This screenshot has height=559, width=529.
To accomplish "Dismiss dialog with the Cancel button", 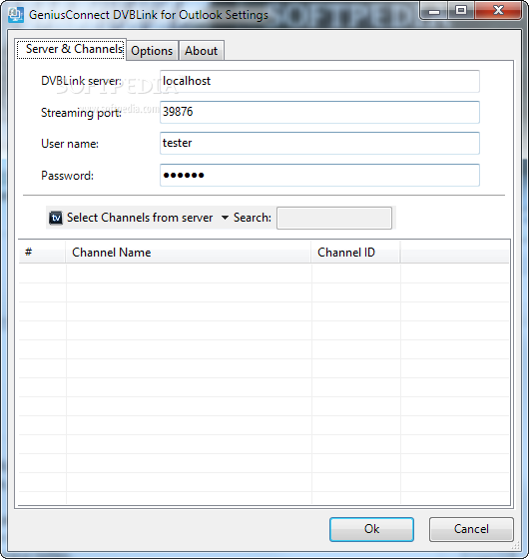I will pos(471,529).
